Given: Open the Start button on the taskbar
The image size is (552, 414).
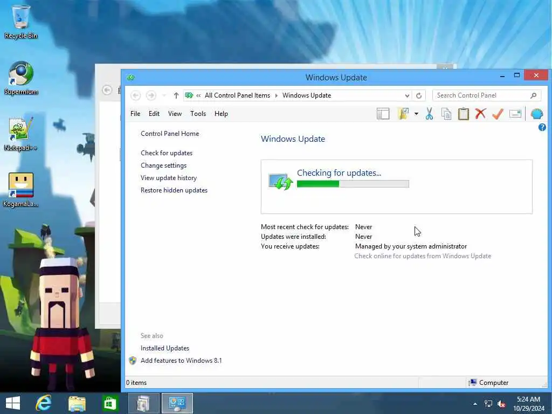Looking at the screenshot, I should 13,403.
